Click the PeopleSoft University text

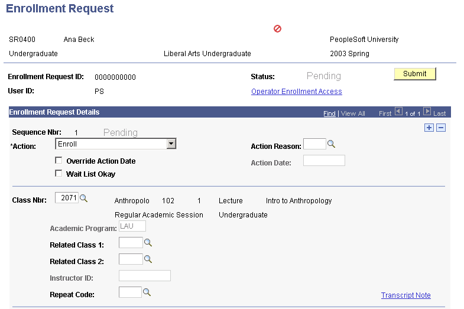pyautogui.click(x=364, y=40)
